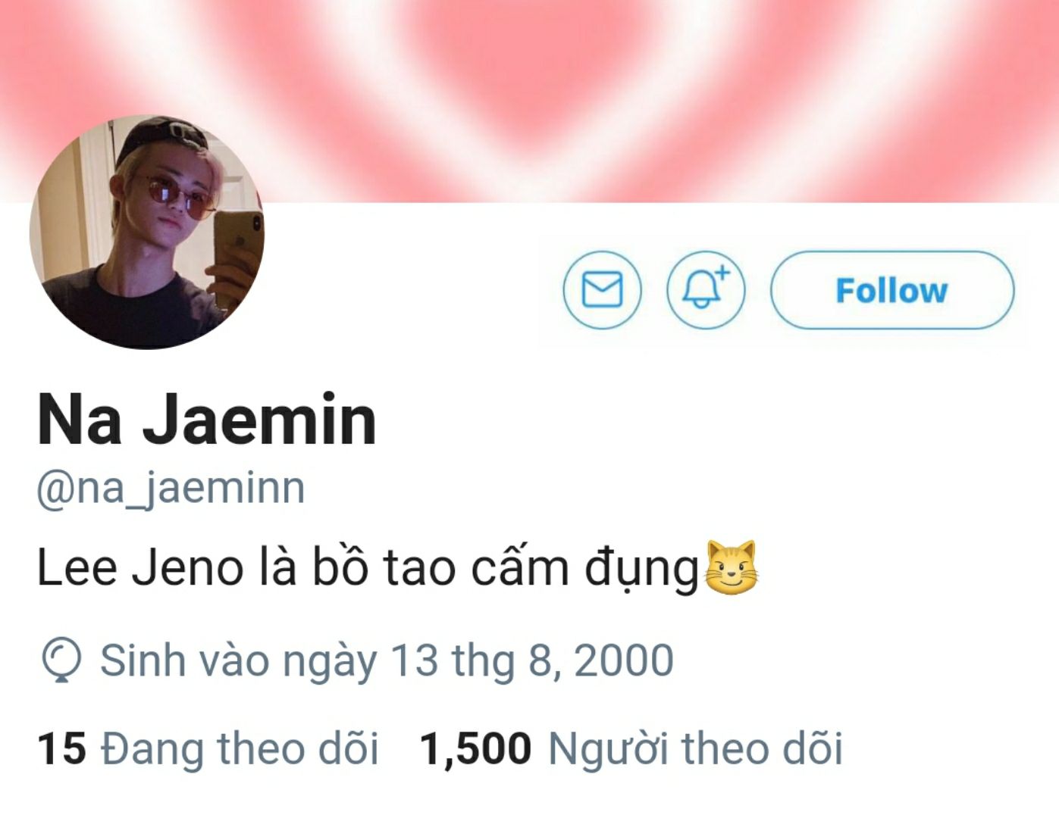Image resolution: width=1059 pixels, height=818 pixels.
Task: Enable notifications with the bell icon
Action: click(706, 290)
